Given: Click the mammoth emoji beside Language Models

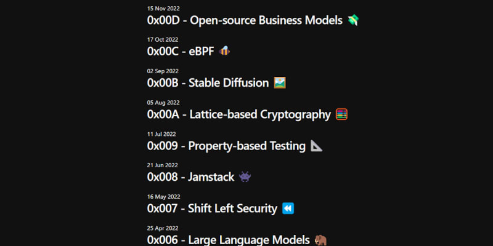Looking at the screenshot, I should [x=320, y=239].
